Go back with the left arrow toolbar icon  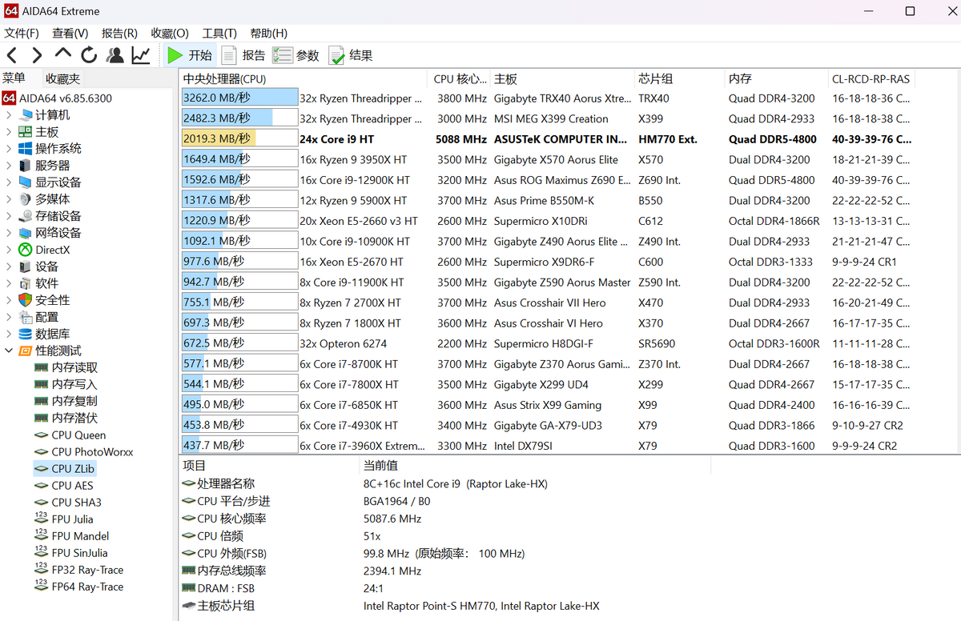[x=12, y=55]
